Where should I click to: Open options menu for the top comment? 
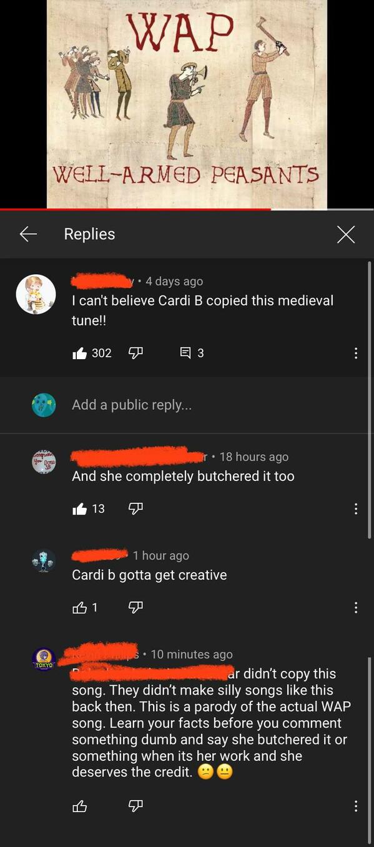point(356,354)
